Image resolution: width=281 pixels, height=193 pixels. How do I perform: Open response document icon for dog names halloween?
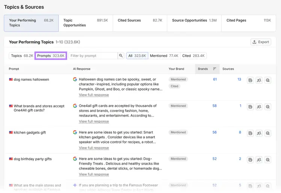pyautogui.click(x=250, y=80)
